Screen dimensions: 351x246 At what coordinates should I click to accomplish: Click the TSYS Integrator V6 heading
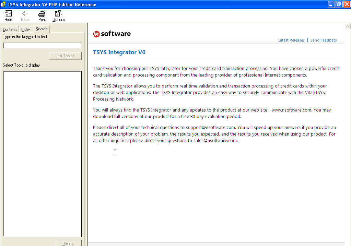119,52
